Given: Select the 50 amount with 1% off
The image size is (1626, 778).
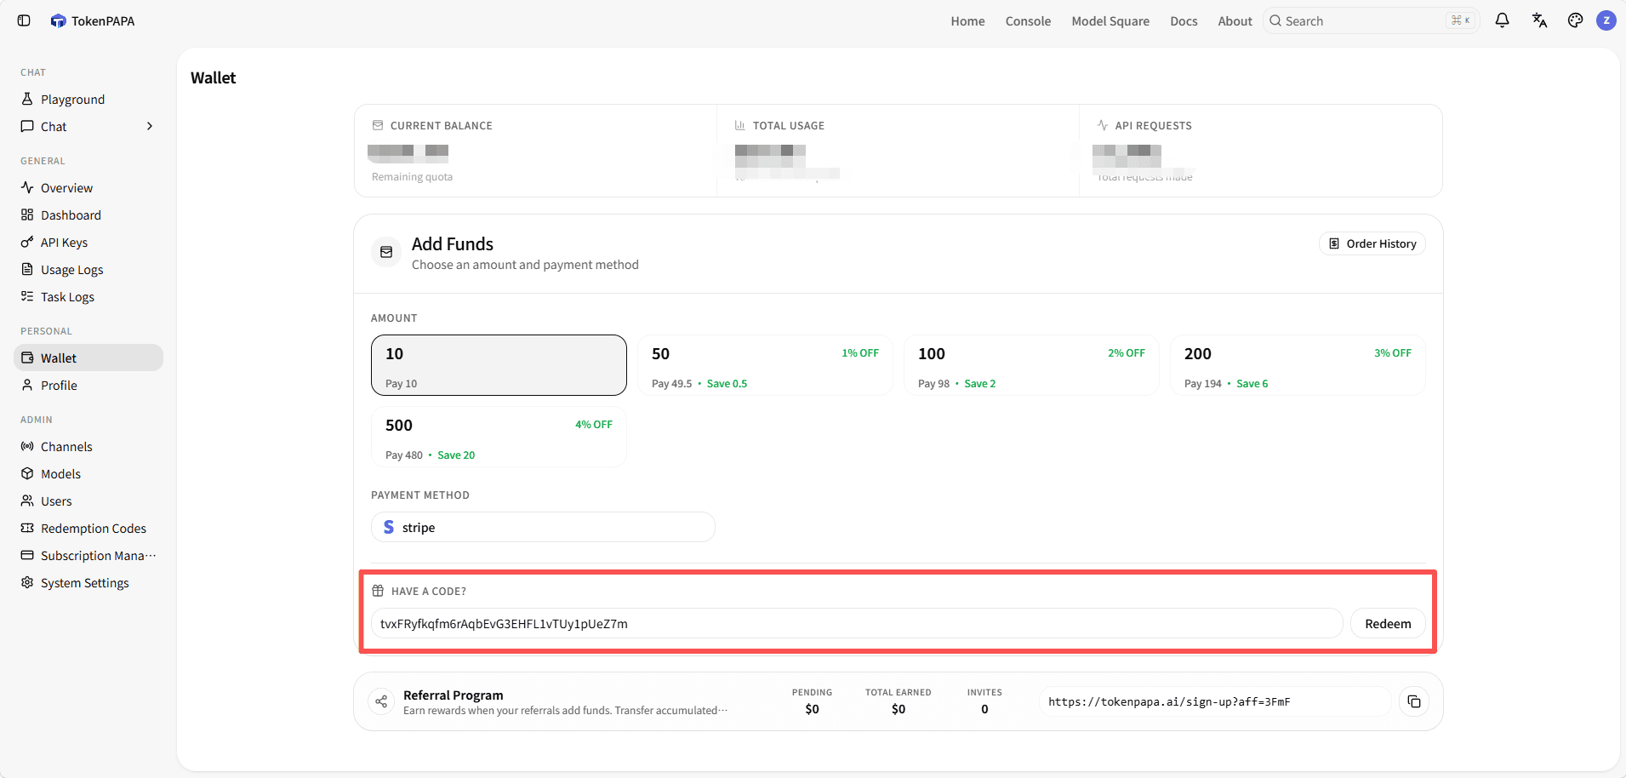Looking at the screenshot, I should click(x=765, y=365).
